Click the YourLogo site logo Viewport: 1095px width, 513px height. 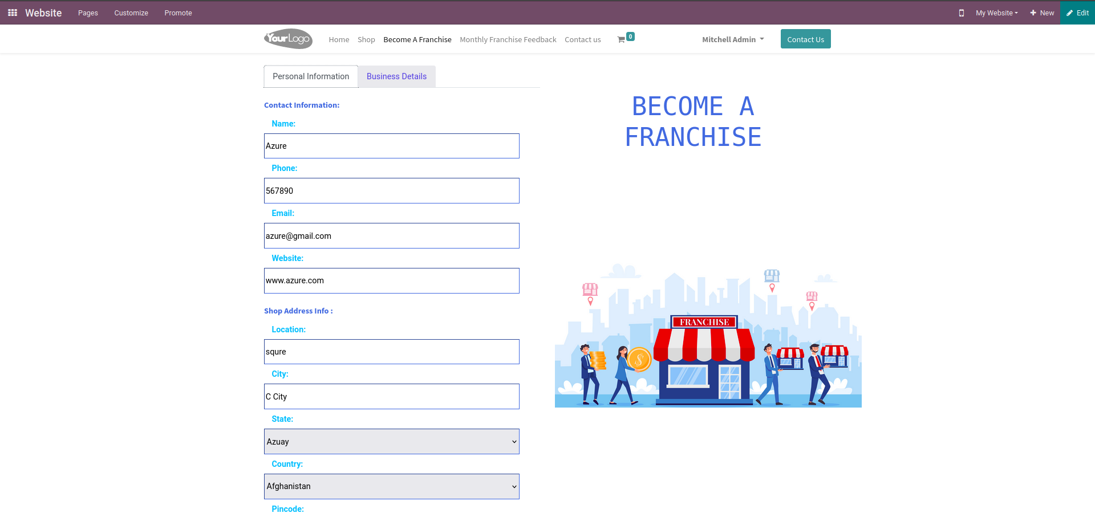coord(288,39)
